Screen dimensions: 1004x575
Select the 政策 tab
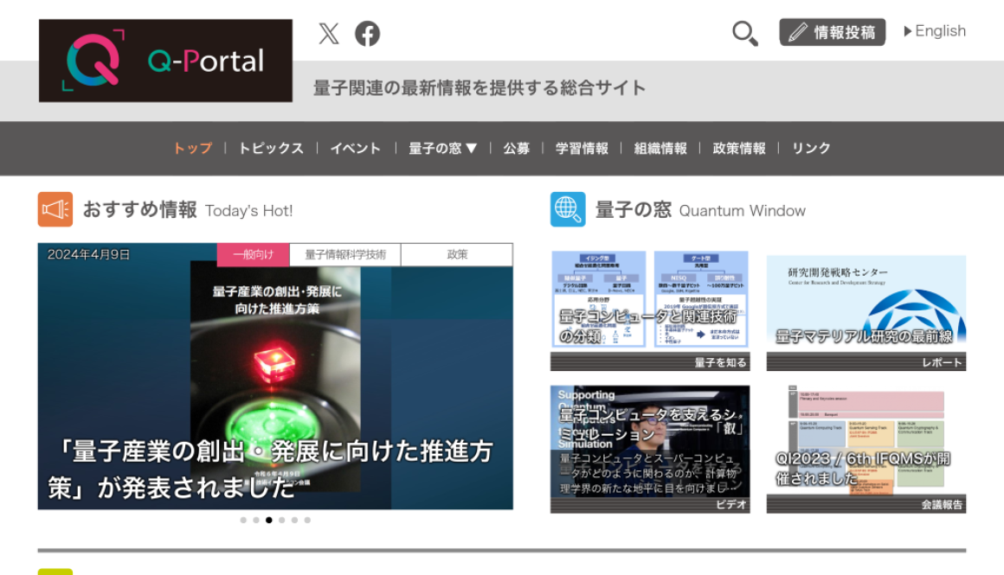tap(456, 254)
